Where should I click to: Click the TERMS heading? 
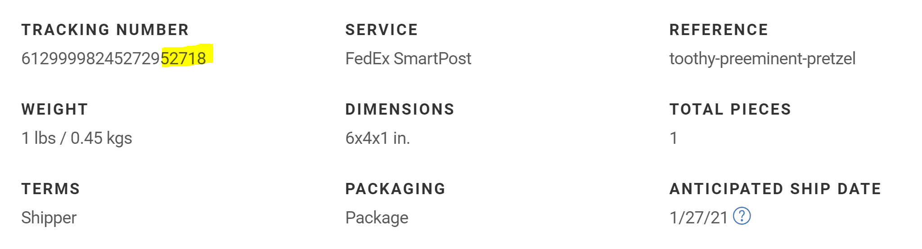tap(50, 189)
